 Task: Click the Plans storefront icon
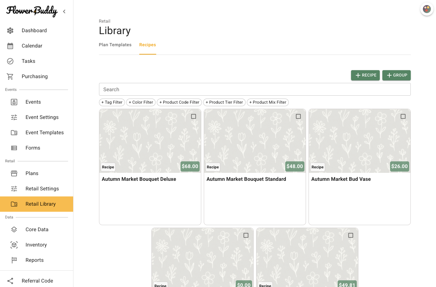pyautogui.click(x=14, y=173)
